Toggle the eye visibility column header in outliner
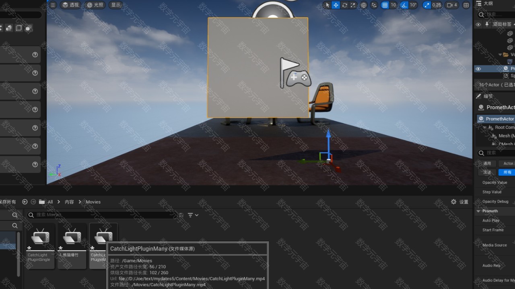Image resolution: width=515 pixels, height=289 pixels. [x=478, y=24]
